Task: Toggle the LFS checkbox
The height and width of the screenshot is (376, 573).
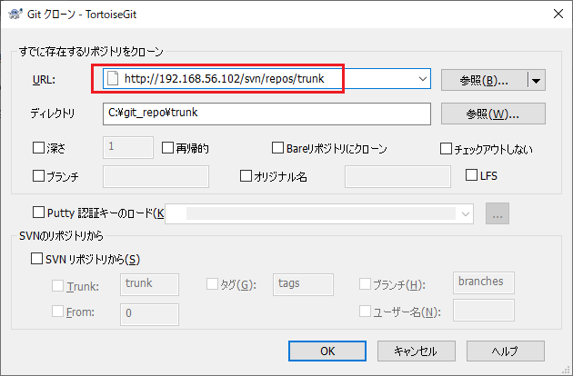Action: pos(471,175)
